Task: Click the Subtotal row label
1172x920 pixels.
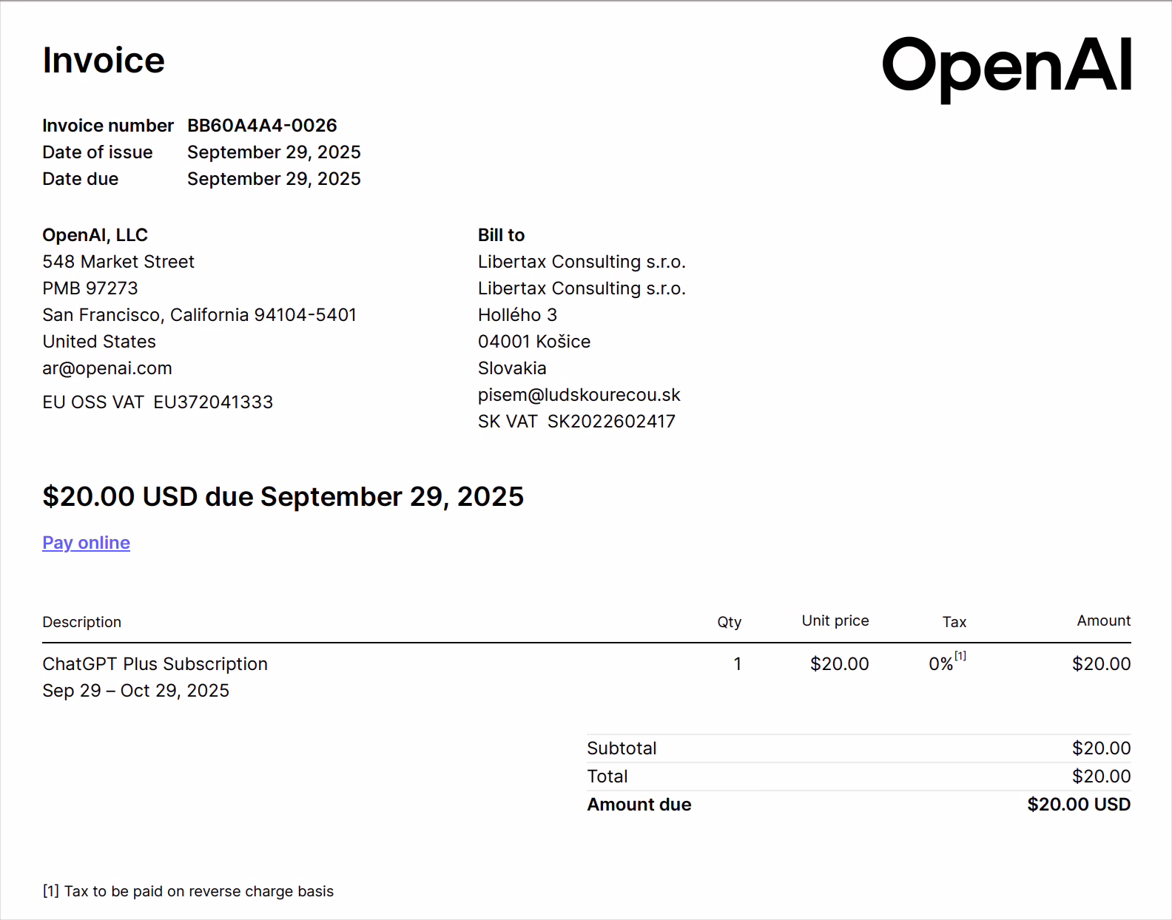Action: pyautogui.click(x=622, y=748)
